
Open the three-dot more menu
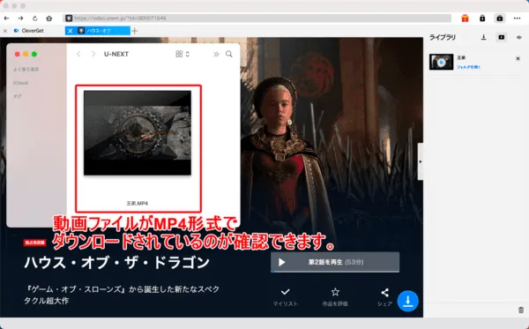(x=518, y=19)
